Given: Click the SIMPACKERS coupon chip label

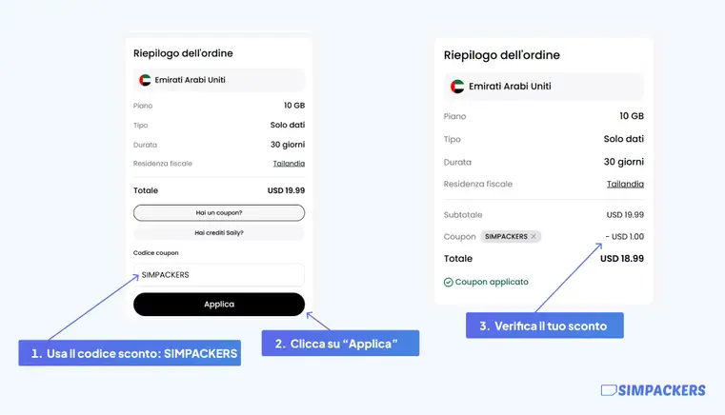Looking at the screenshot, I should click(x=506, y=236).
